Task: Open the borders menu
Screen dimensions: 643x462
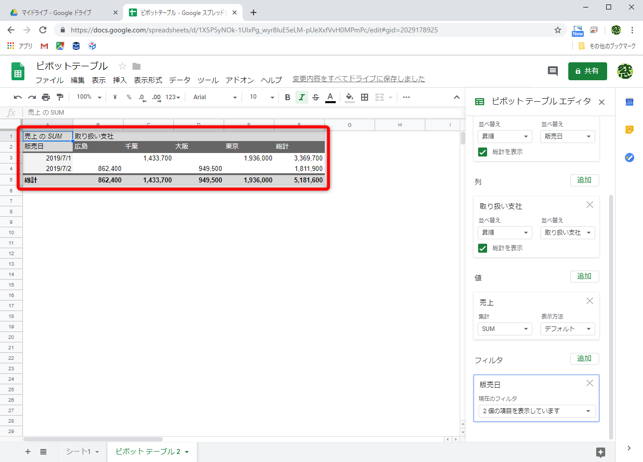Action: click(x=364, y=97)
